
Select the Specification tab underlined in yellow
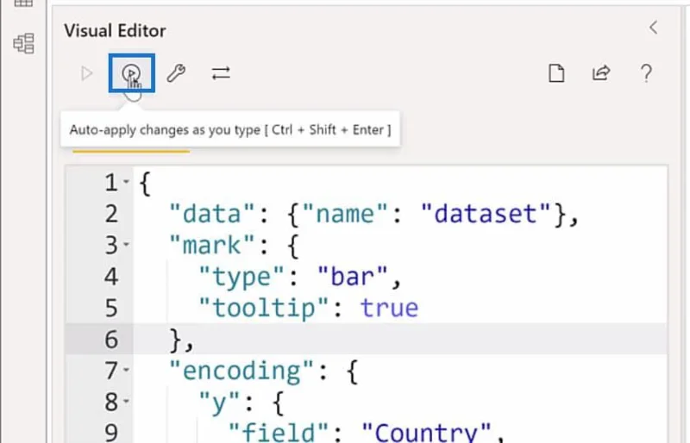131,151
